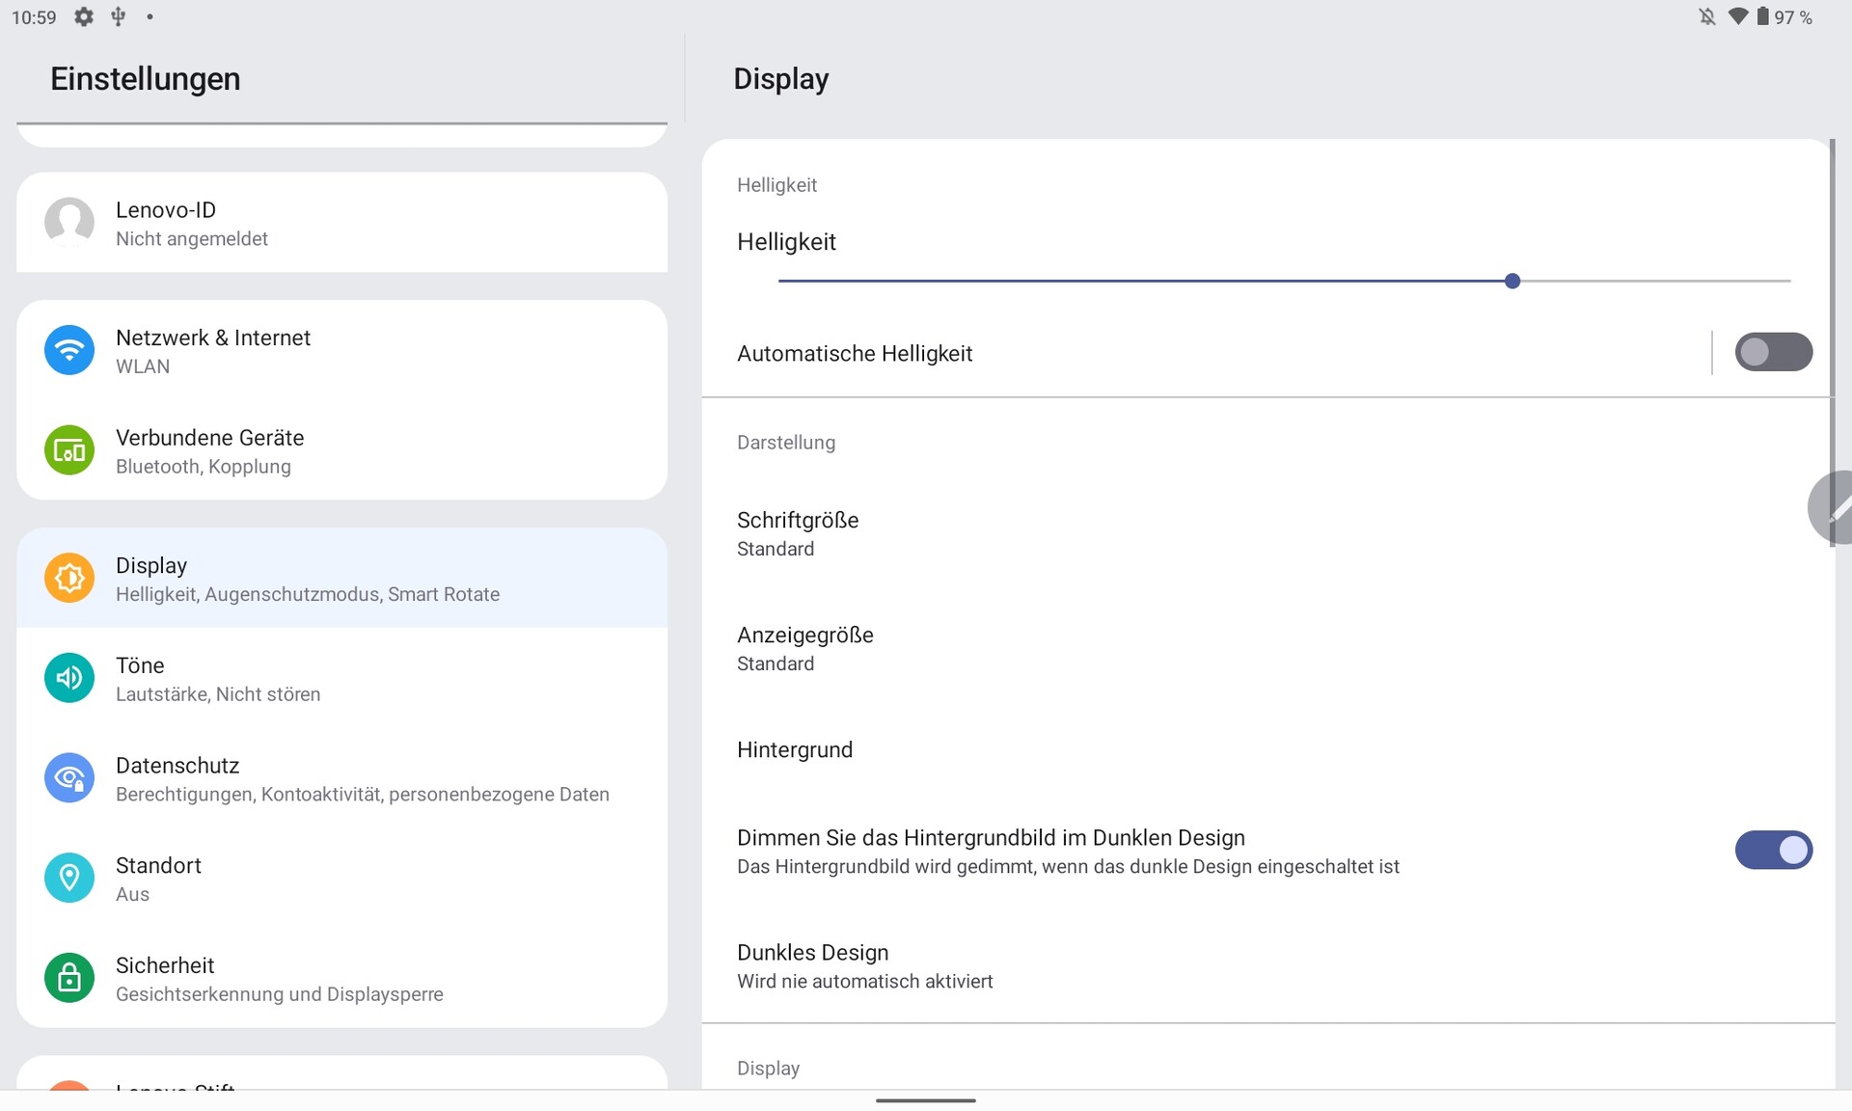1852x1111 pixels.
Task: Open the Schriftgröße setting
Action: tap(798, 533)
